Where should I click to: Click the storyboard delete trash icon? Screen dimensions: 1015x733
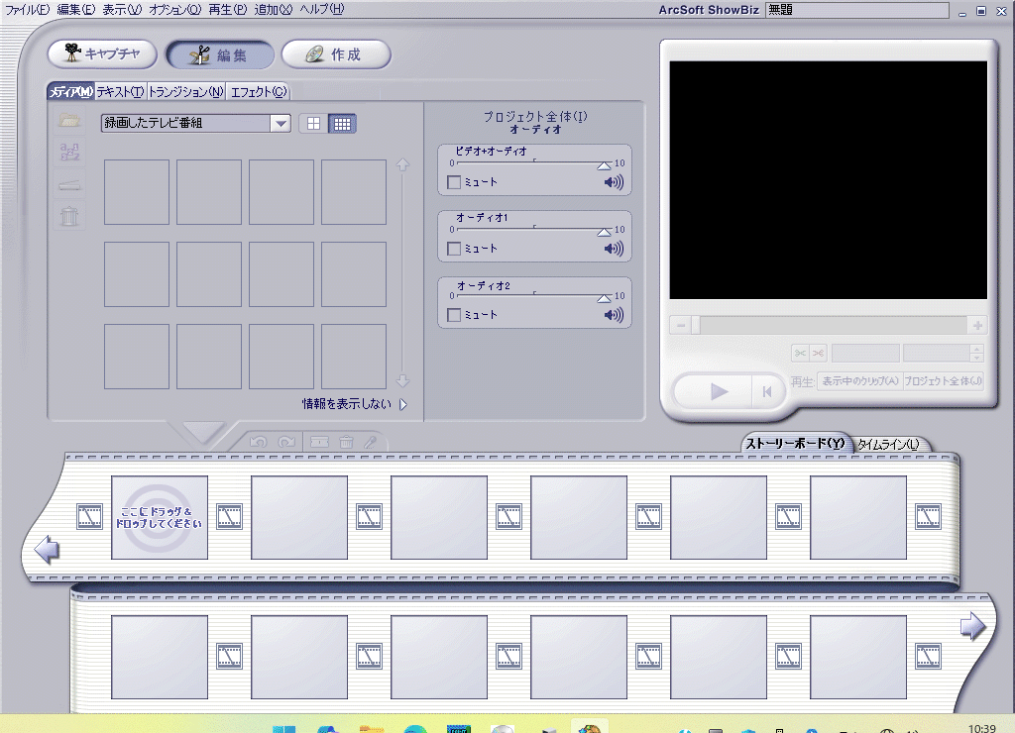point(346,442)
